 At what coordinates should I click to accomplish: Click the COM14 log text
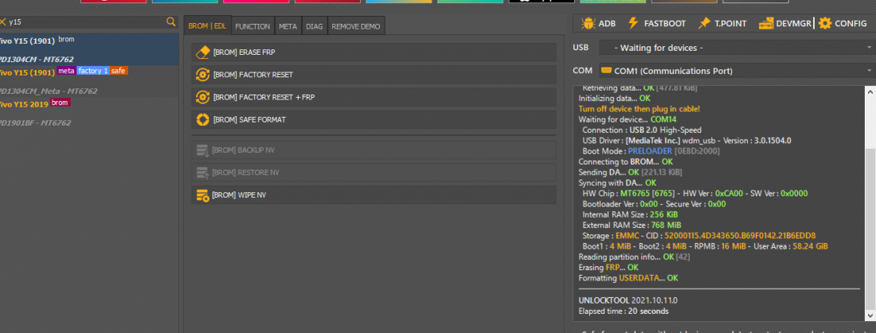pyautogui.click(x=663, y=119)
